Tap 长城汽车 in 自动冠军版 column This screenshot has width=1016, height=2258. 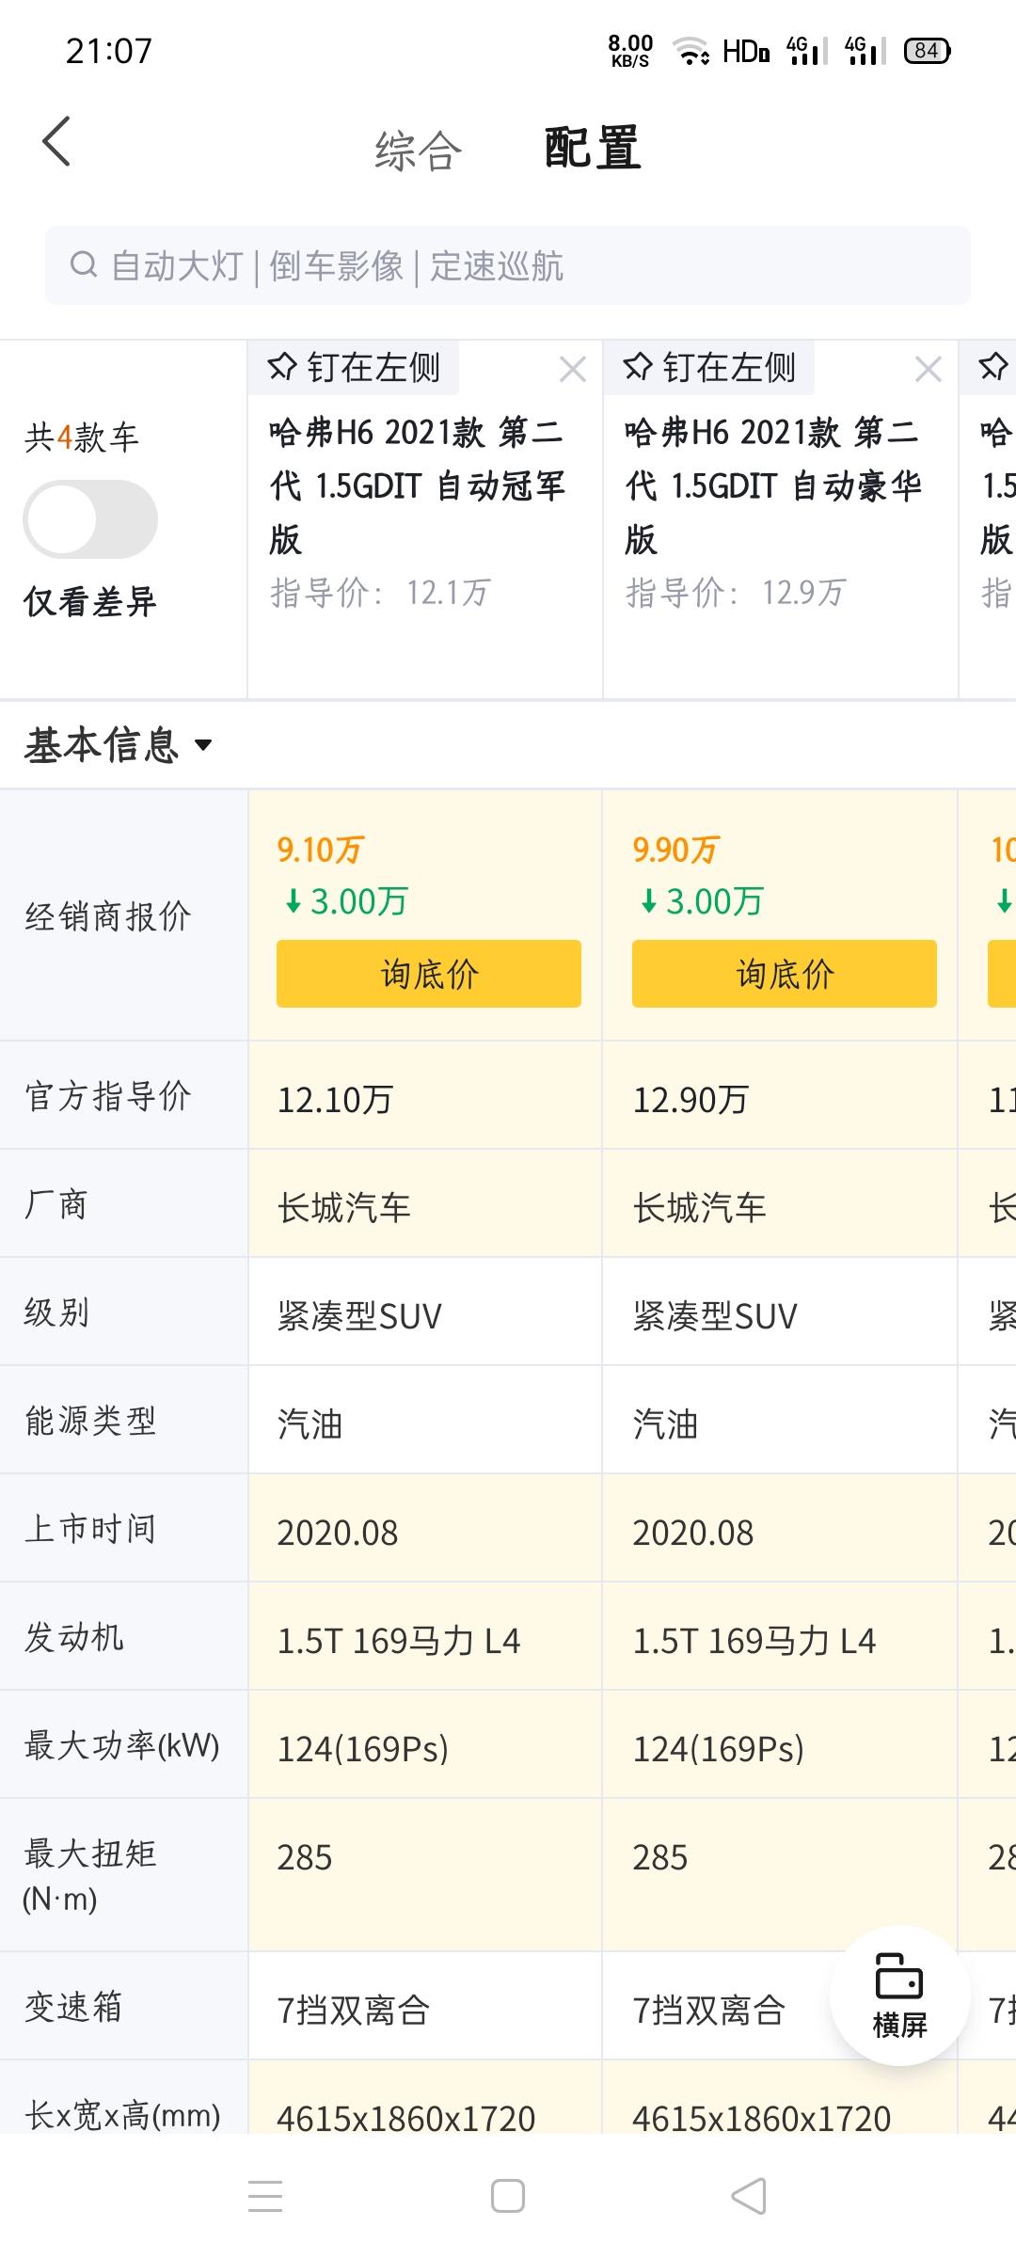point(344,1207)
